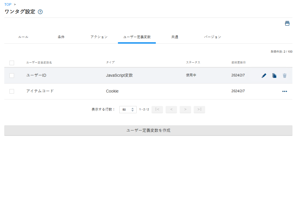Click the 1 - 2 / 2 page range text
The height and width of the screenshot is (206, 297).
tap(144, 109)
